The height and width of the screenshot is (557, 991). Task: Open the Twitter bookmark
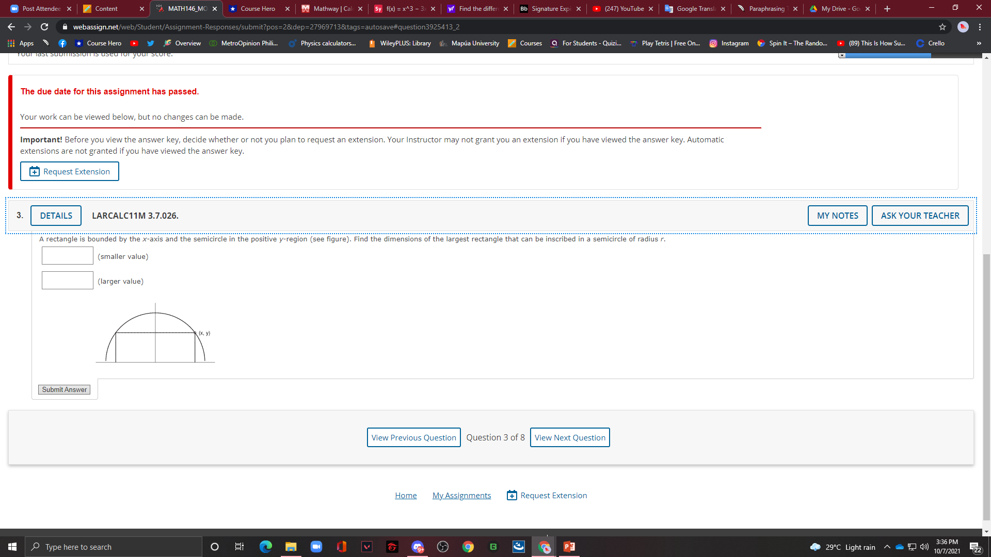[150, 43]
